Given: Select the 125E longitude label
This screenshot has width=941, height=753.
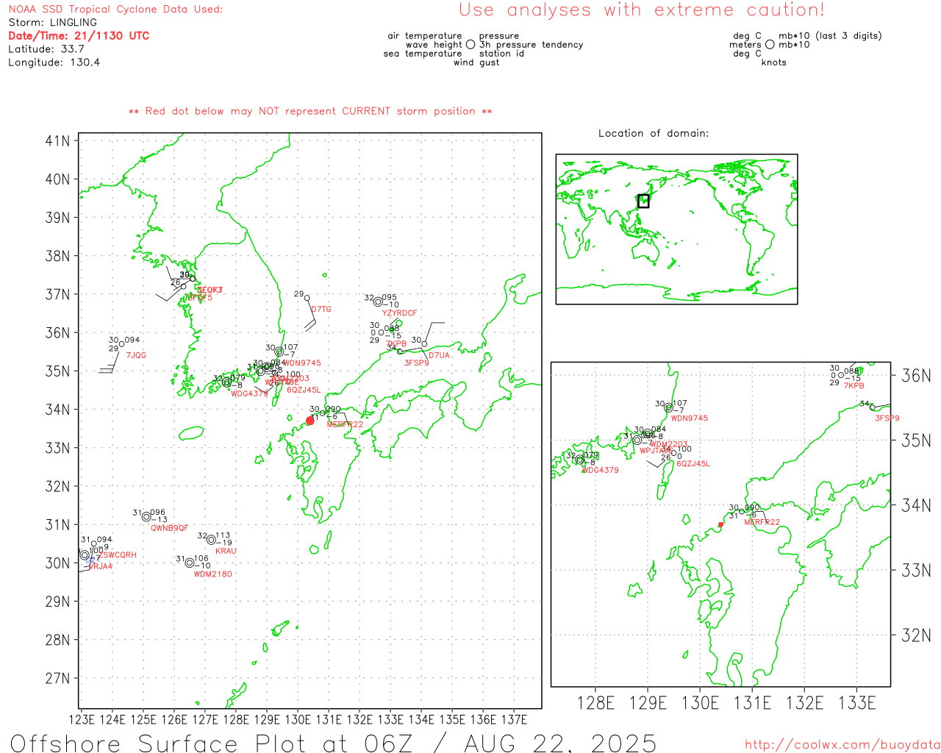Looking at the screenshot, I should pyautogui.click(x=143, y=719).
